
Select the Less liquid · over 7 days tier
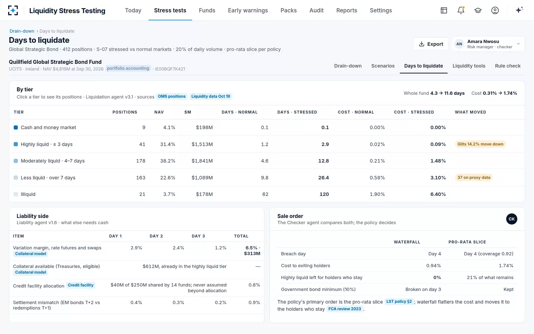pyautogui.click(x=267, y=177)
